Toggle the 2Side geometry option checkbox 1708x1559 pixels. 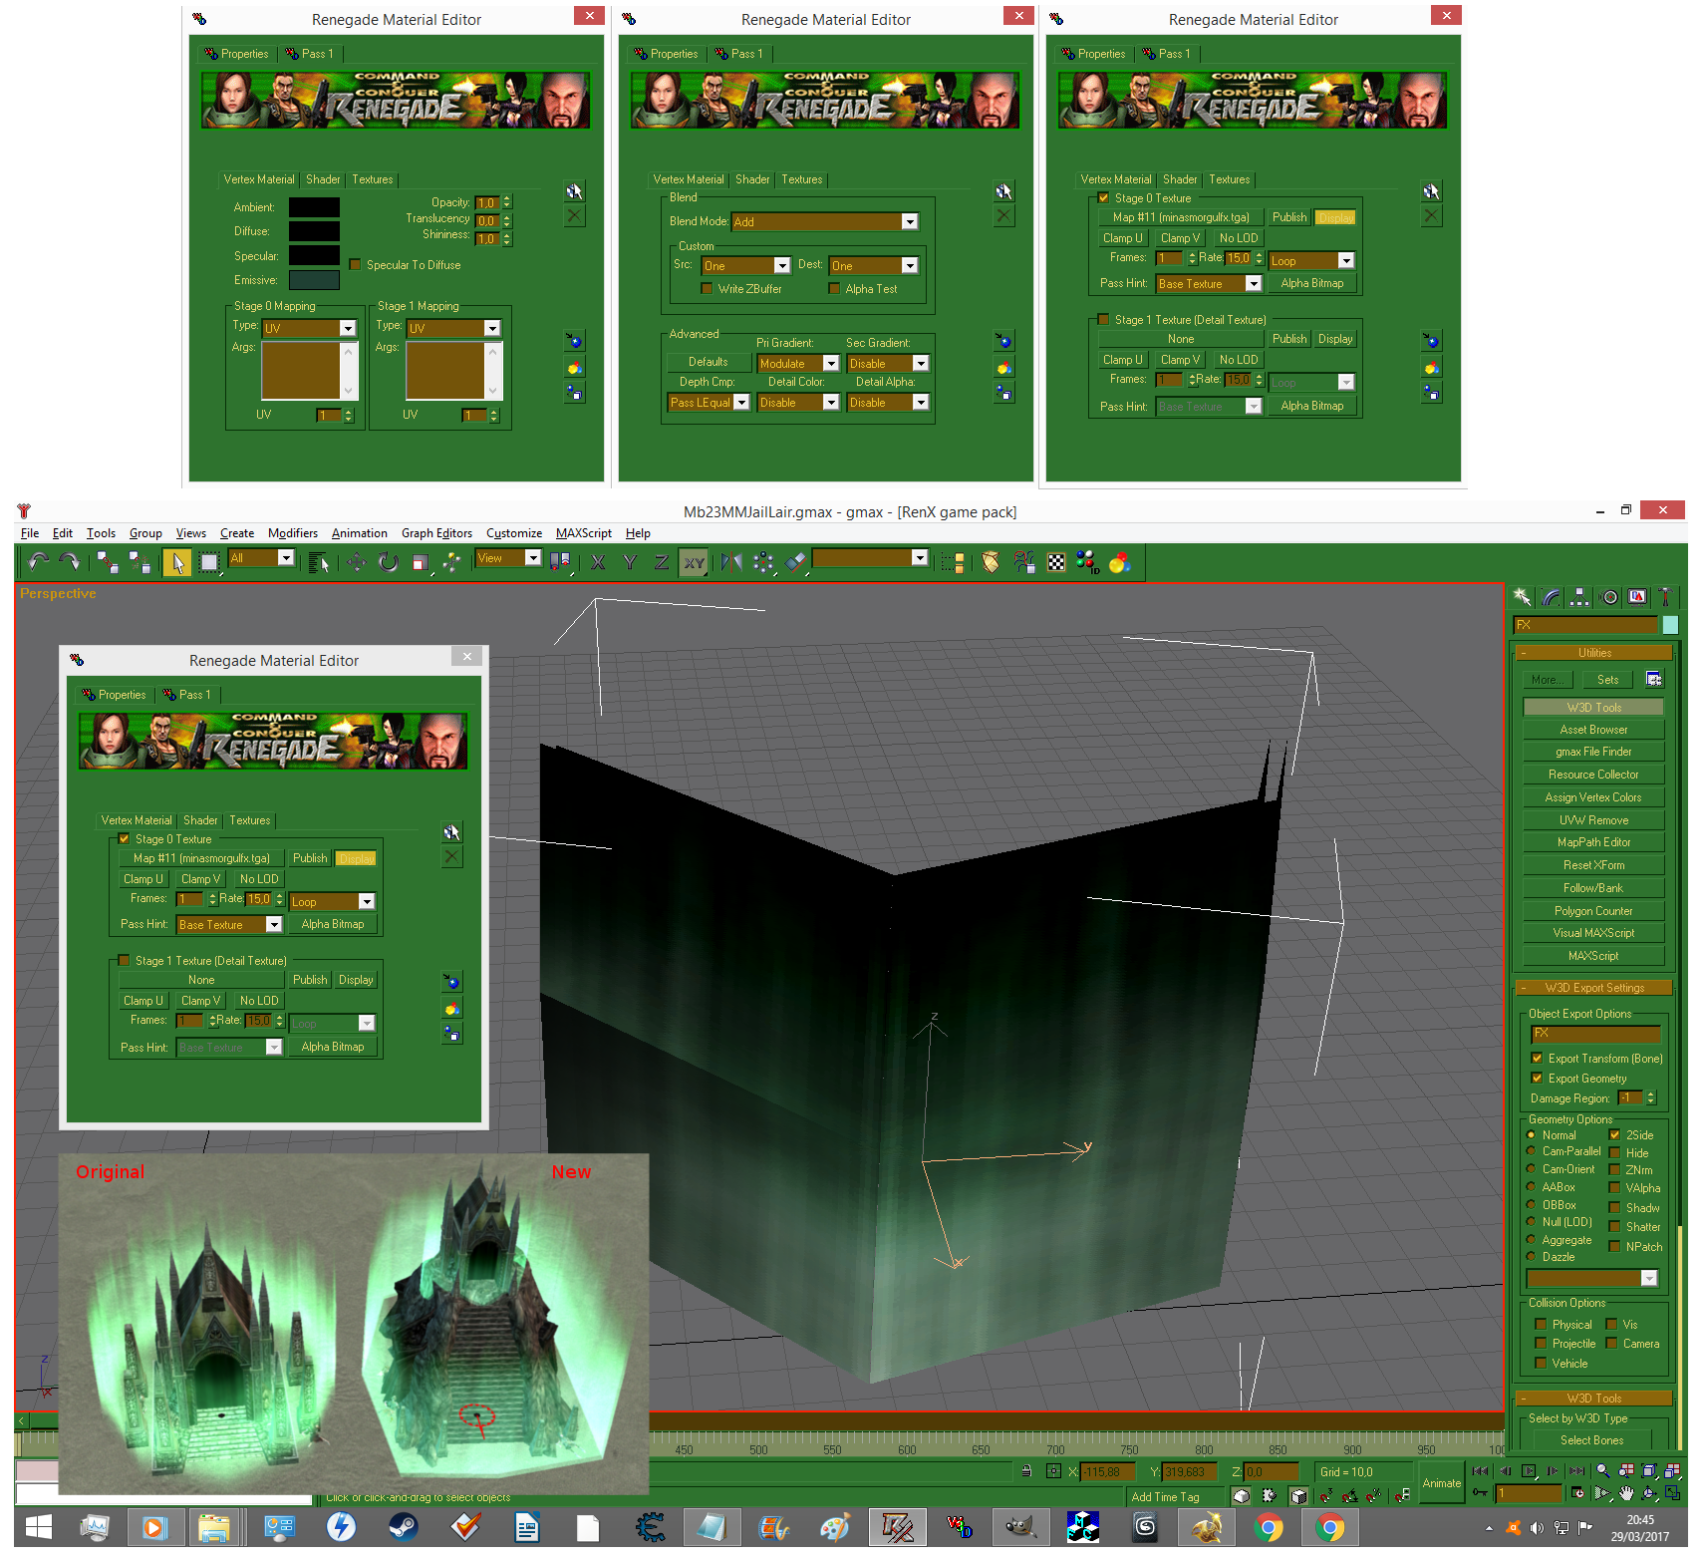click(1615, 1134)
